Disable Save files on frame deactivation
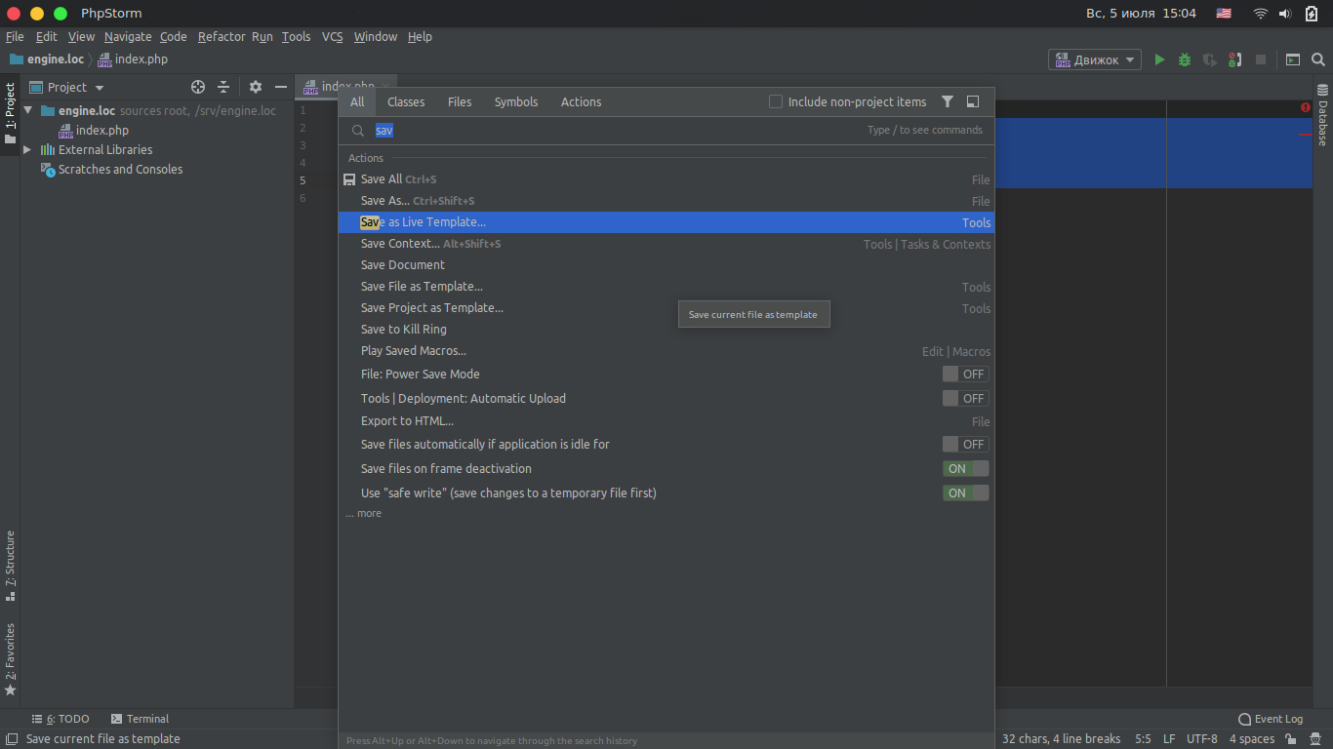Image resolution: width=1333 pixels, height=749 pixels. (x=965, y=468)
